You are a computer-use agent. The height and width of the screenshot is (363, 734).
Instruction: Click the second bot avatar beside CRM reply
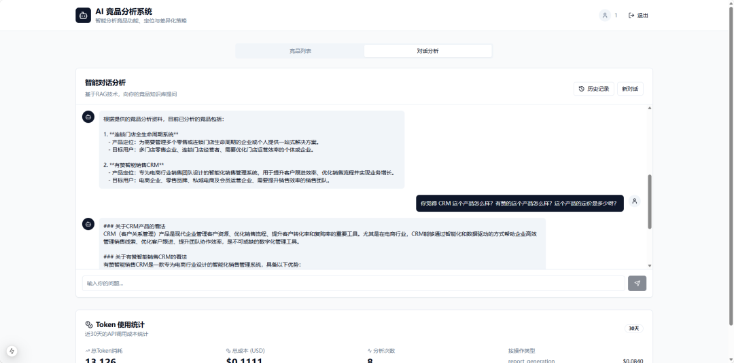pyautogui.click(x=88, y=224)
